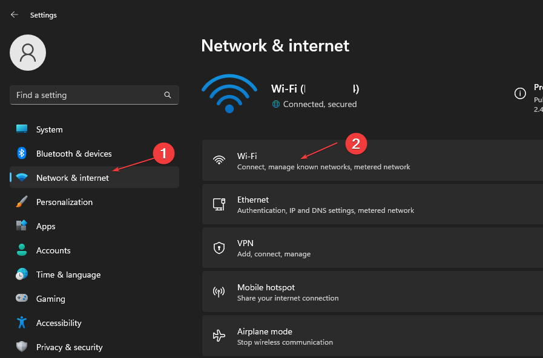Open the System settings category
The image size is (543, 358).
[49, 129]
